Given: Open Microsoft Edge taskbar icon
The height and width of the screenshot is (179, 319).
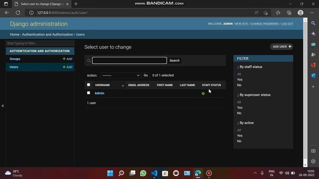Looking at the screenshot, I should (x=198, y=173).
